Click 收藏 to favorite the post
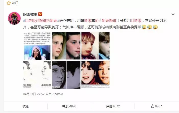 (x=26, y=106)
